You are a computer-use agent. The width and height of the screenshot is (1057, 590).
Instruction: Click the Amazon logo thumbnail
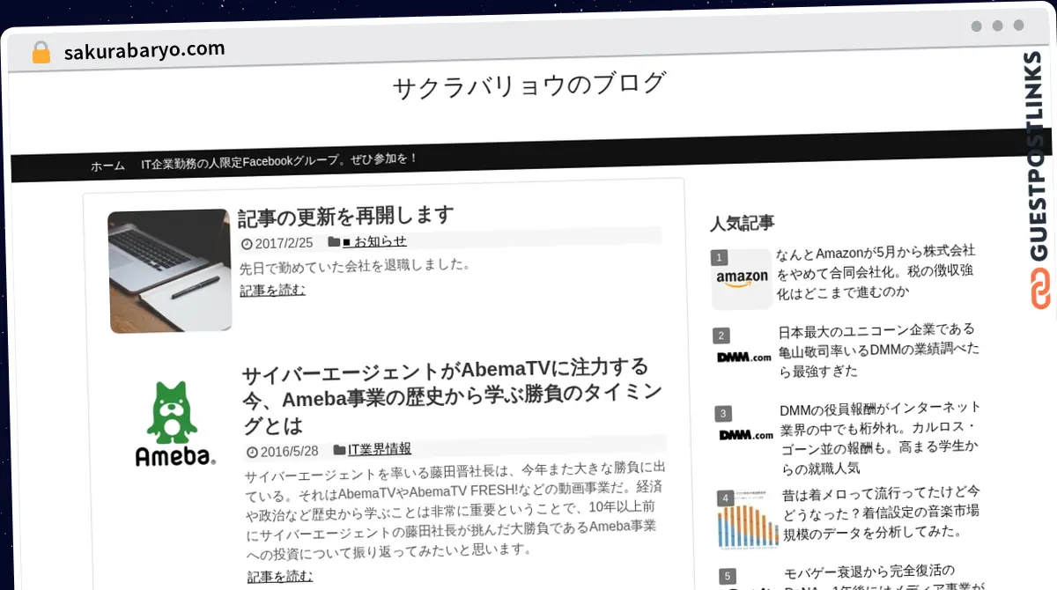[x=742, y=279]
